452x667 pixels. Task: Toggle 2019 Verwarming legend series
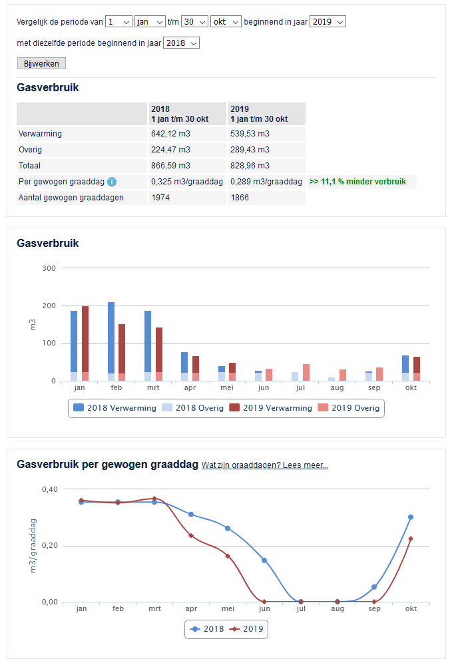(x=270, y=408)
